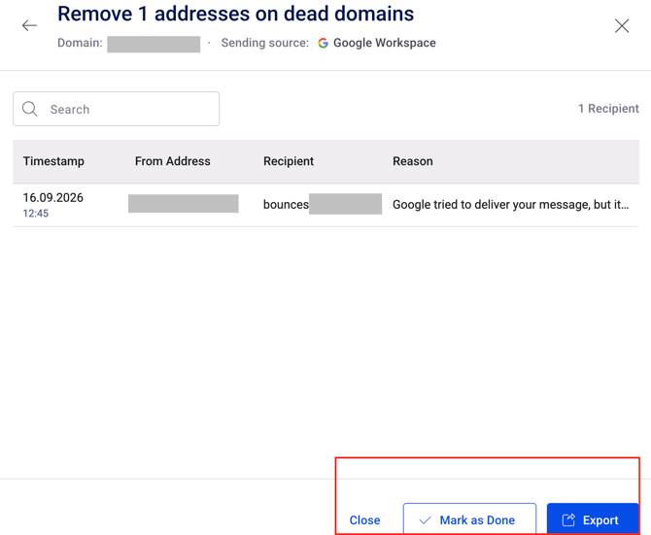This screenshot has width=651, height=535.
Task: Click the Mark as Done button
Action: click(x=469, y=519)
